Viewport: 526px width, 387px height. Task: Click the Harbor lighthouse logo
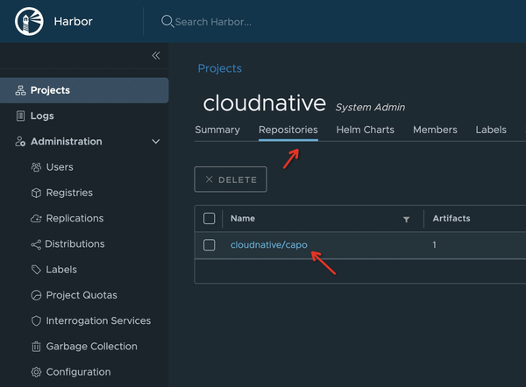[x=28, y=21]
